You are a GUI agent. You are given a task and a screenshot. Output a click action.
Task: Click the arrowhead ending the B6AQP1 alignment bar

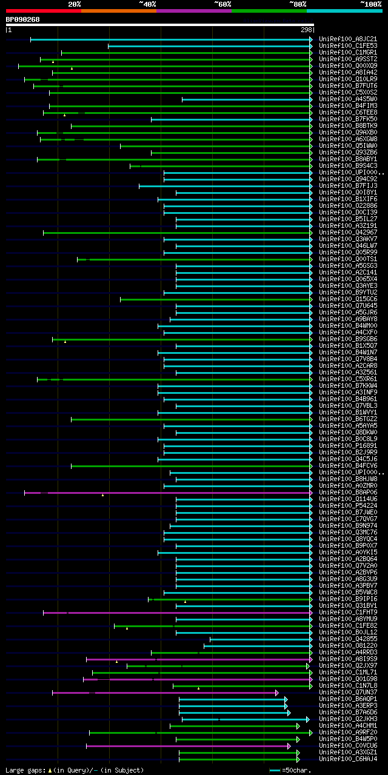286,699
